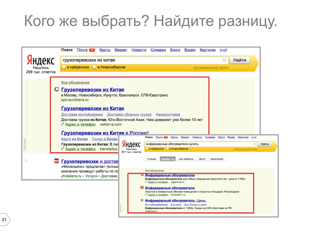311x233 pixels.
Task: Open the ещё menu in front window
Action: [x=254, y=137]
